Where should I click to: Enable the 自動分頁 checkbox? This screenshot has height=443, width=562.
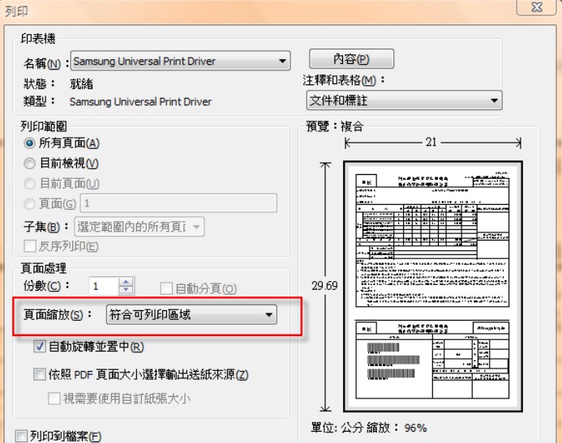(x=167, y=288)
